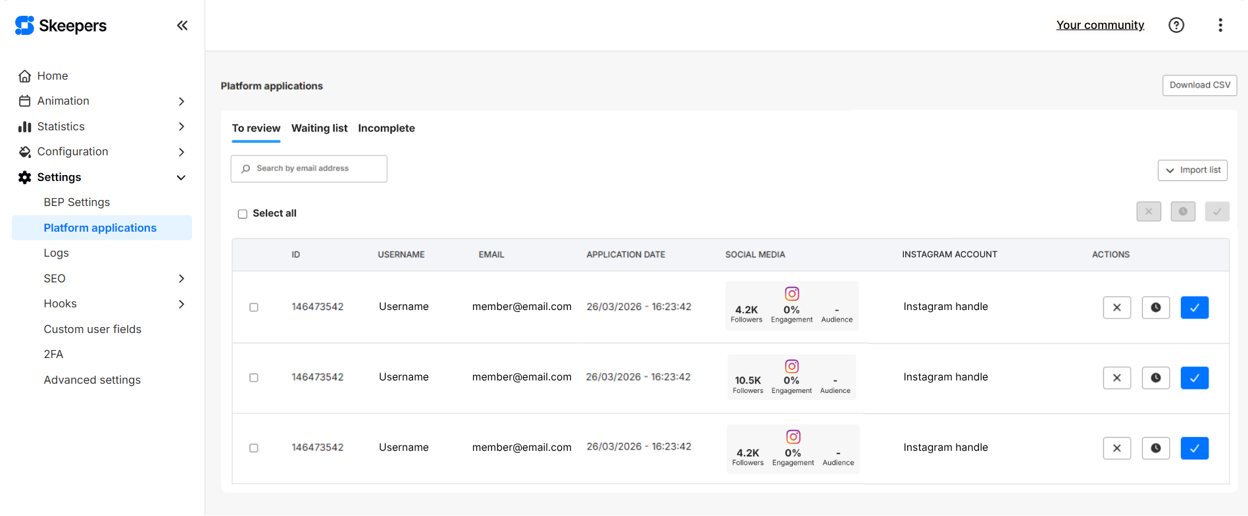Open the Import list dropdown

[1192, 170]
